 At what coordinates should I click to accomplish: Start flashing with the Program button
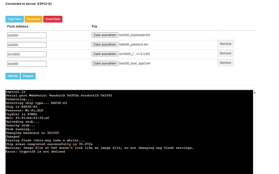(28, 76)
